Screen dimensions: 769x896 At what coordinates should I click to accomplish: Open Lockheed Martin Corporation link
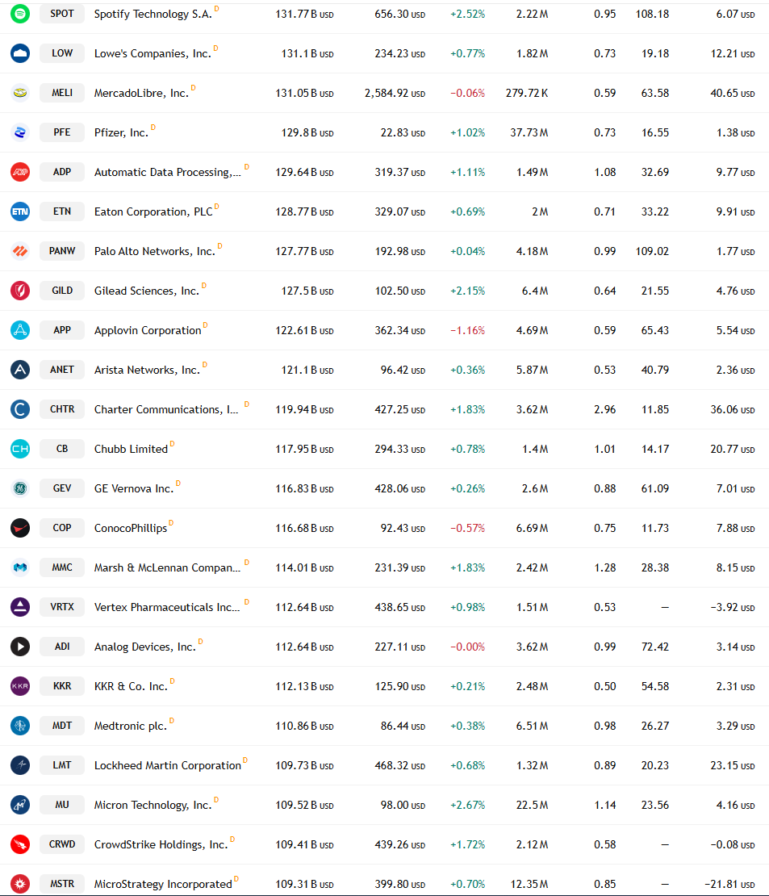[168, 766]
